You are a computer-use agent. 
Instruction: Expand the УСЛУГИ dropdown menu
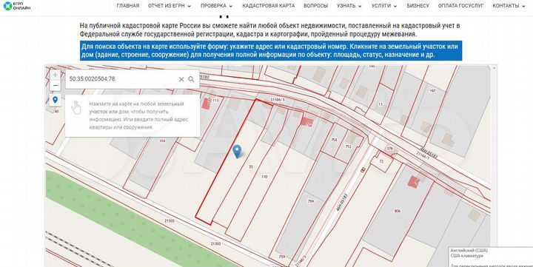[x=384, y=6]
